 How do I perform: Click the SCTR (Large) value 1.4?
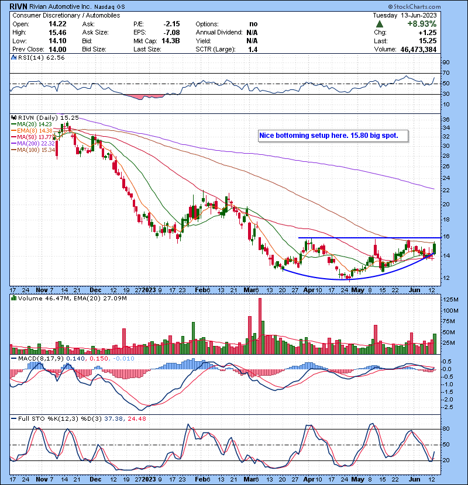click(253, 50)
